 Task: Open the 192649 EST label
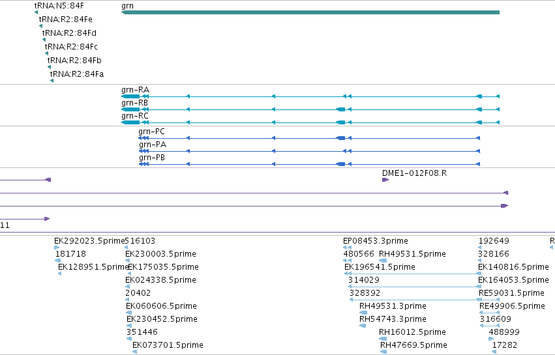494,241
